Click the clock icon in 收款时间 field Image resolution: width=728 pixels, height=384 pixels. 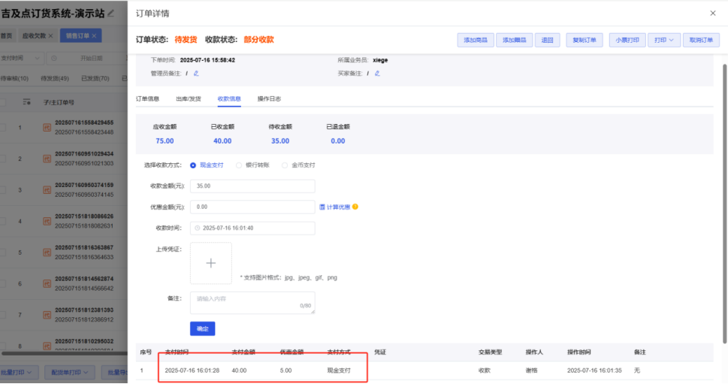(198, 228)
